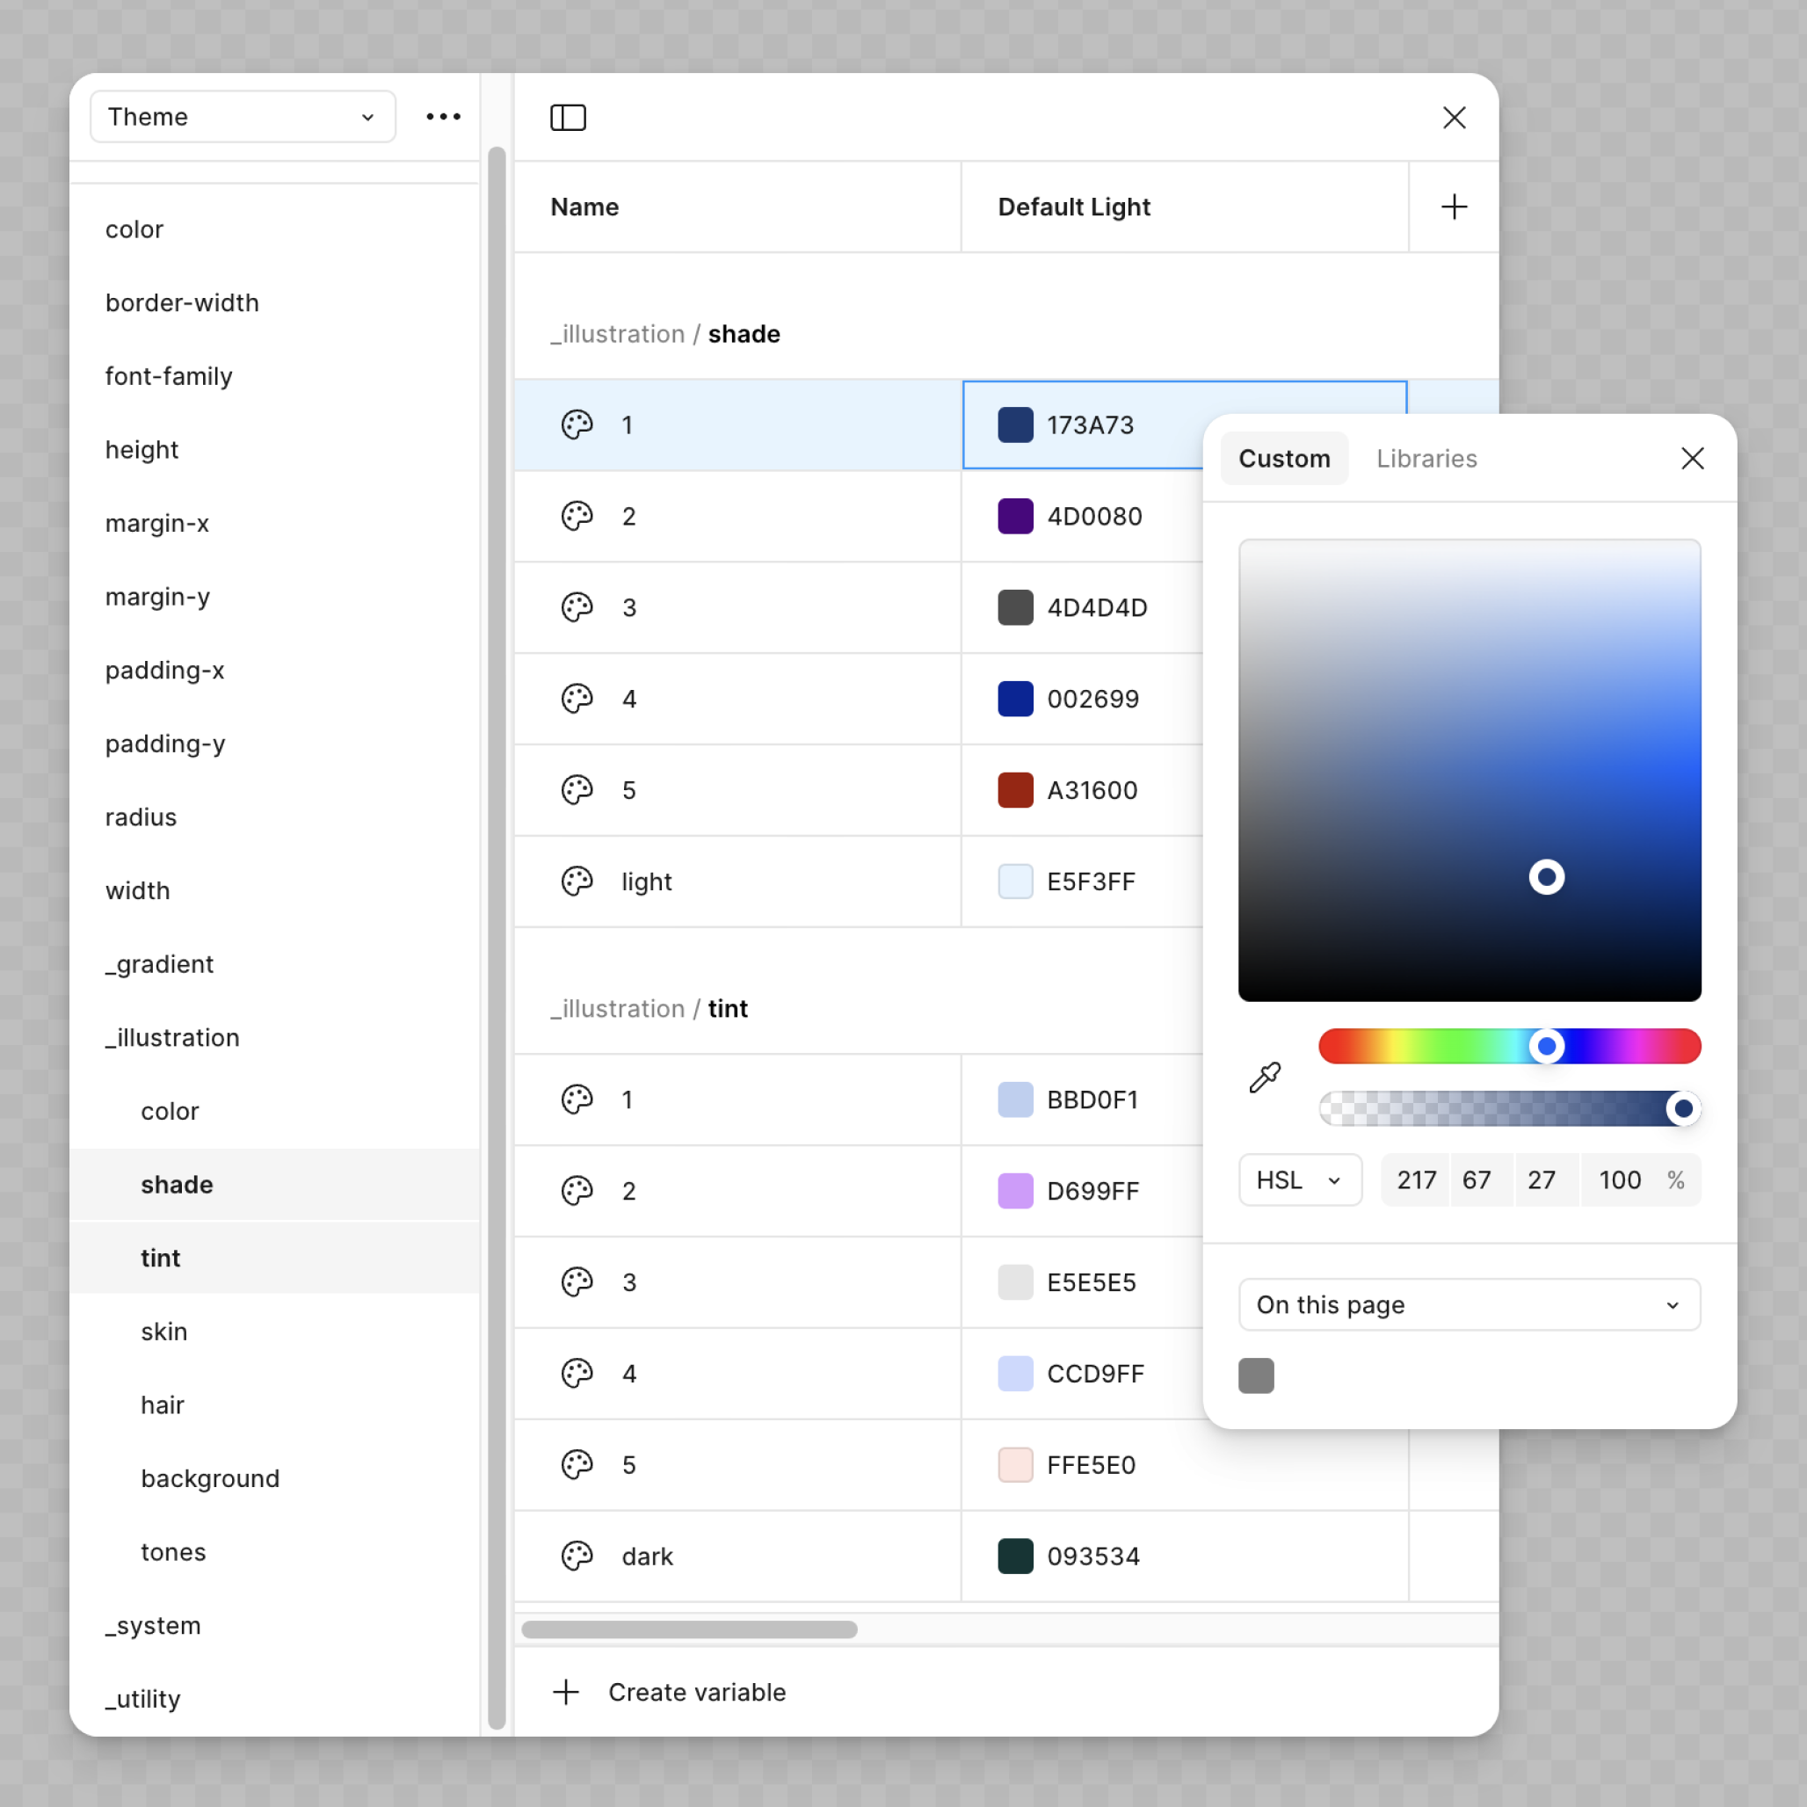The image size is (1807, 1807).
Task: Click palette icon of tint variable 5
Action: pyautogui.click(x=577, y=1463)
